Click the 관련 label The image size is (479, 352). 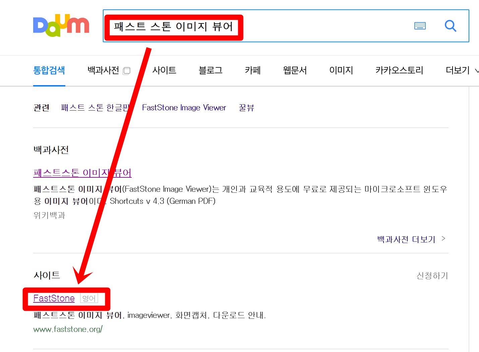tap(42, 108)
